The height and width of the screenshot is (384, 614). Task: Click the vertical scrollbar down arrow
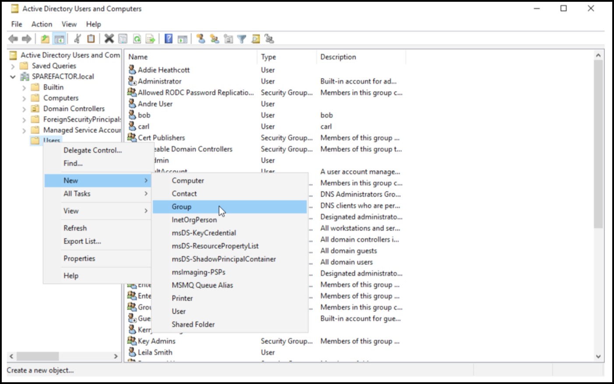598,357
